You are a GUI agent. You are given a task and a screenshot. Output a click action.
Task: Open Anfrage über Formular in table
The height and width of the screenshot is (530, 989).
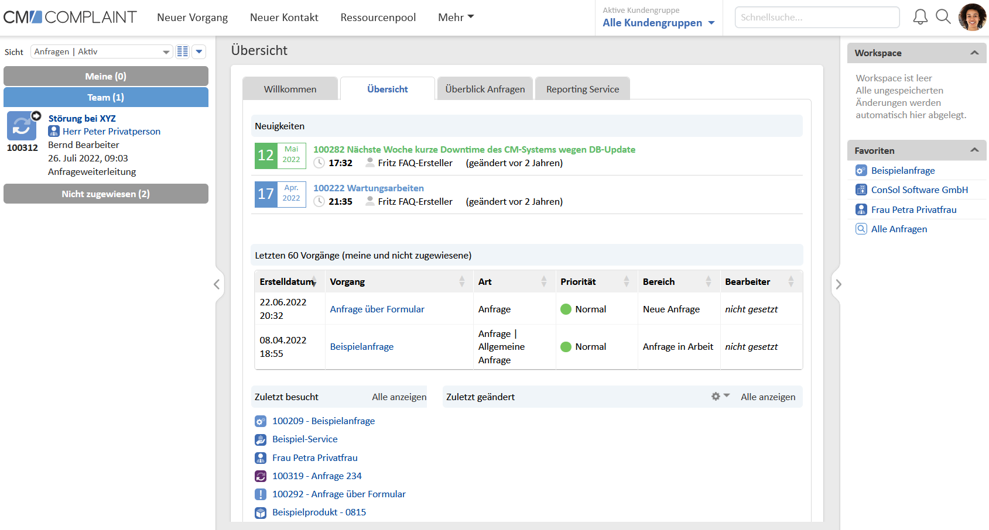377,309
